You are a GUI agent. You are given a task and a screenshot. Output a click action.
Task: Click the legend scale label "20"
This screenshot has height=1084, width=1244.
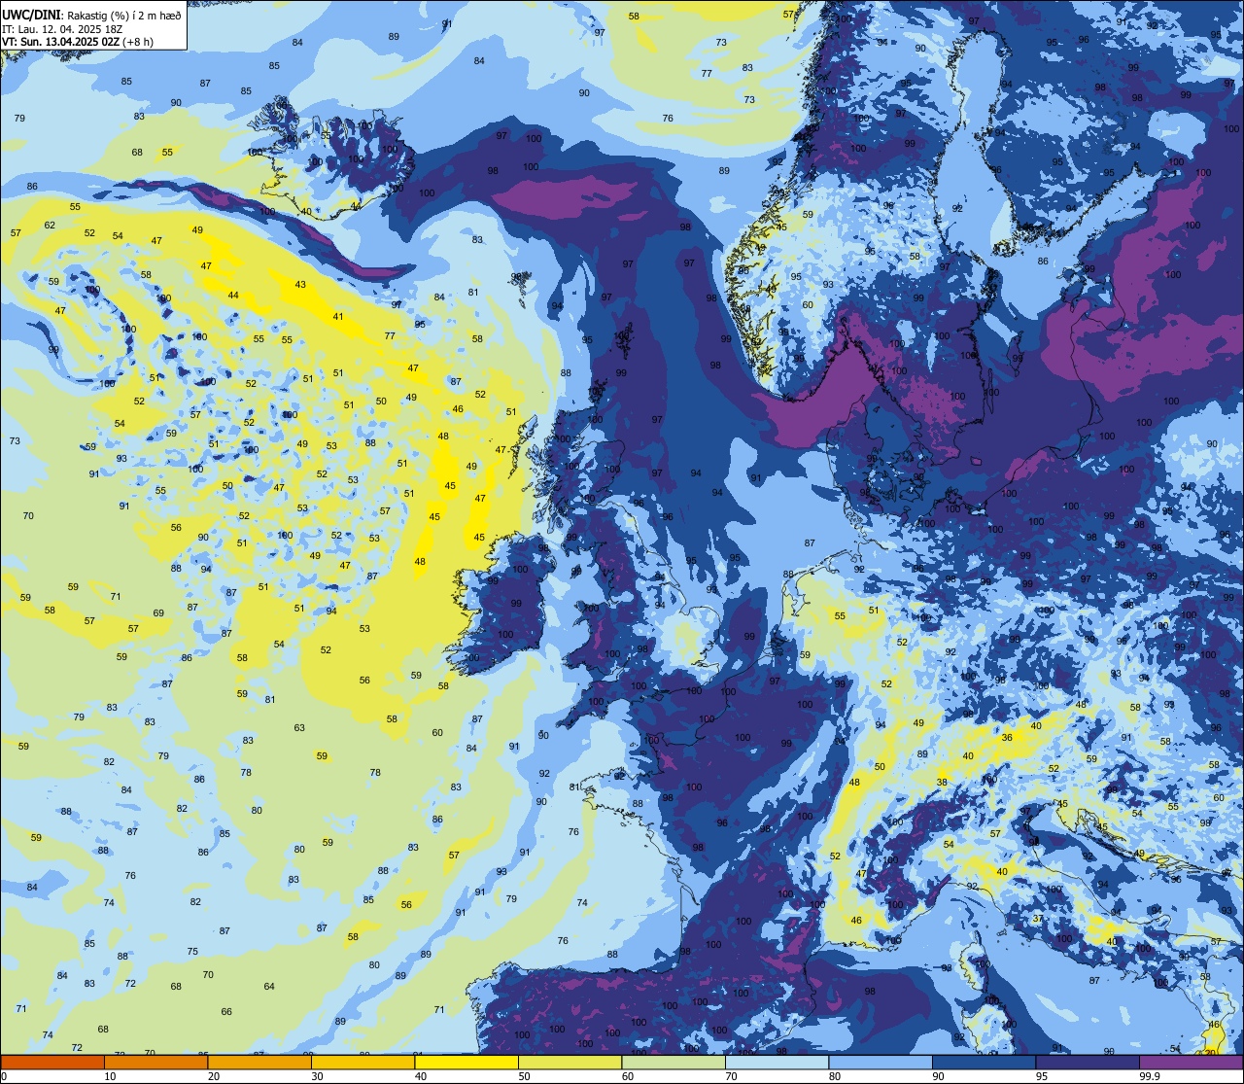(x=214, y=1076)
